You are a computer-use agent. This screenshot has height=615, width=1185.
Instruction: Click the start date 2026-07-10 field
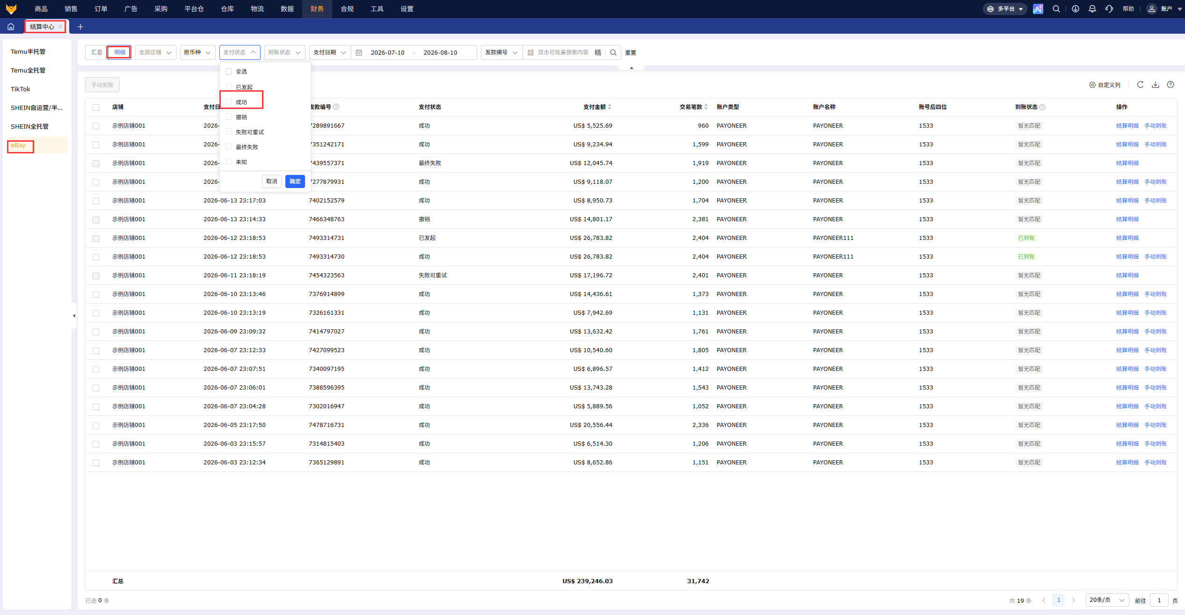click(387, 52)
